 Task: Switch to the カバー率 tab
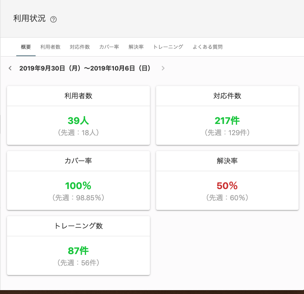point(109,47)
